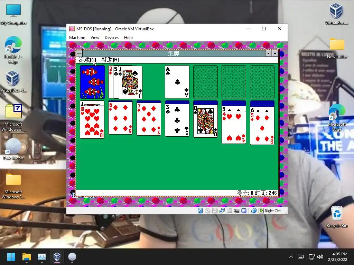Image resolution: width=354 pixels, height=265 pixels.
Task: Click the fish-back stock deck to deal cards
Action: (92, 82)
